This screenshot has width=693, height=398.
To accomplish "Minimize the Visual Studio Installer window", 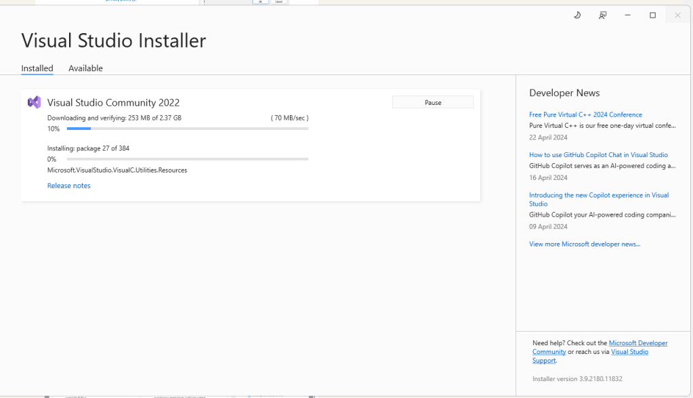I will pyautogui.click(x=627, y=16).
